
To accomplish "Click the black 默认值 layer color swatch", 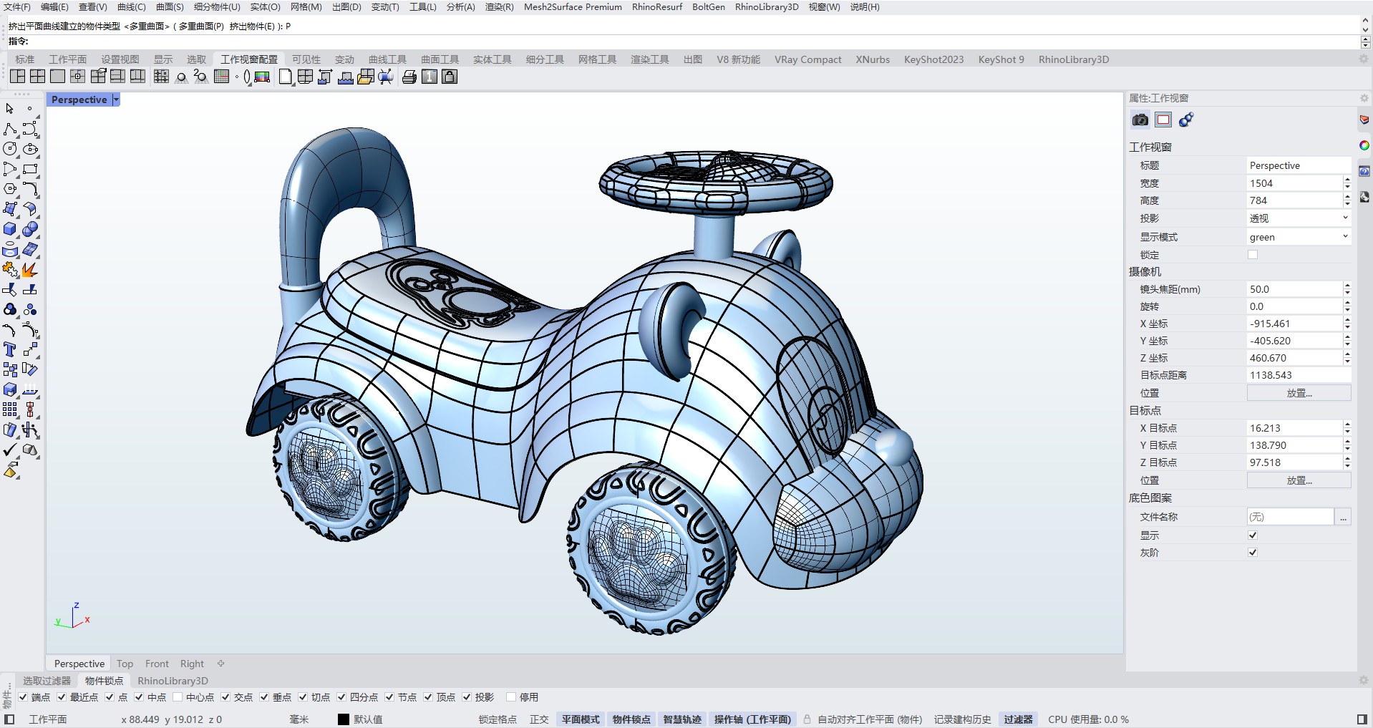I will tap(344, 719).
